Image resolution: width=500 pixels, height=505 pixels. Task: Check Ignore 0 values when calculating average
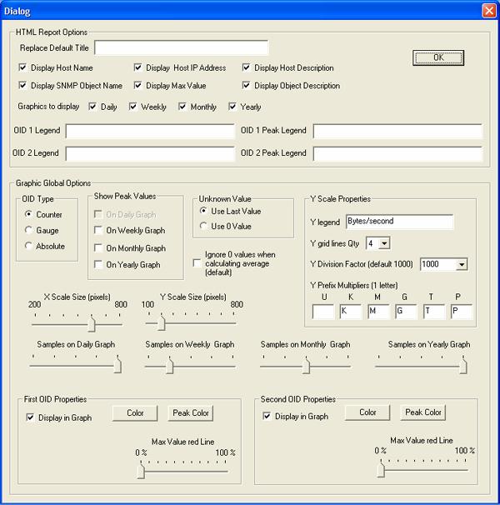click(196, 262)
